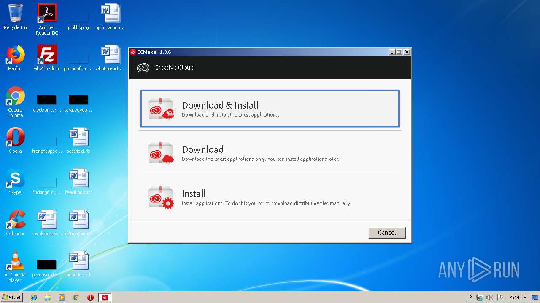The width and height of the screenshot is (540, 303).
Task: Launch Firefox from desktop
Action: [15, 58]
